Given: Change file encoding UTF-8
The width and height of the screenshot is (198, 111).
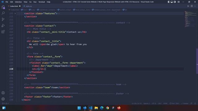Looking at the screenshot, I should [154, 104].
